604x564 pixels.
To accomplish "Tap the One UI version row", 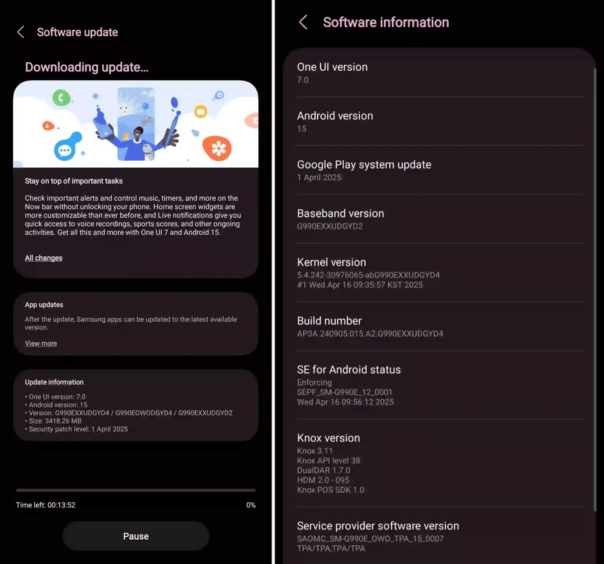I will coord(440,73).
